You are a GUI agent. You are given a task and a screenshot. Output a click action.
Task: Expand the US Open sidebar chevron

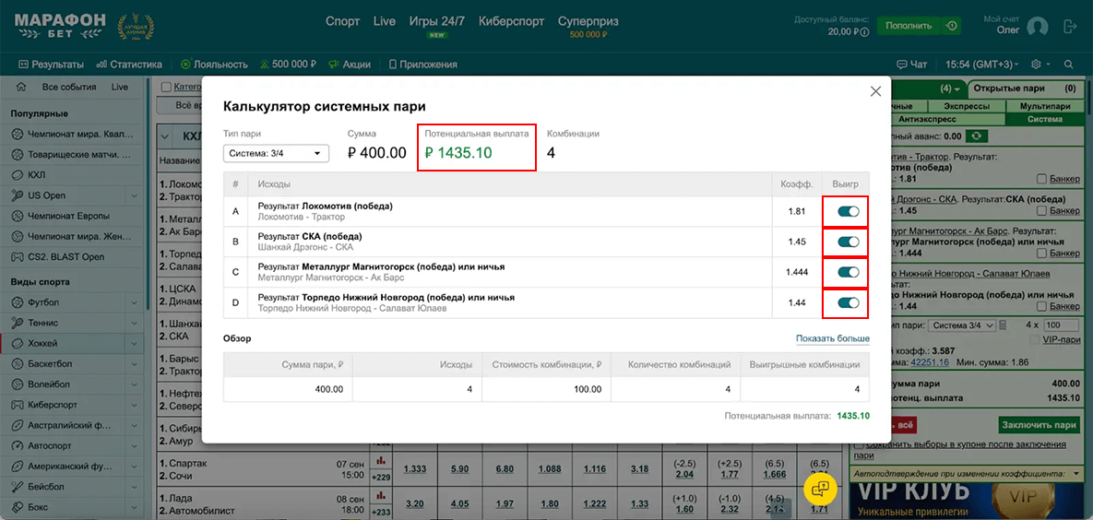133,195
